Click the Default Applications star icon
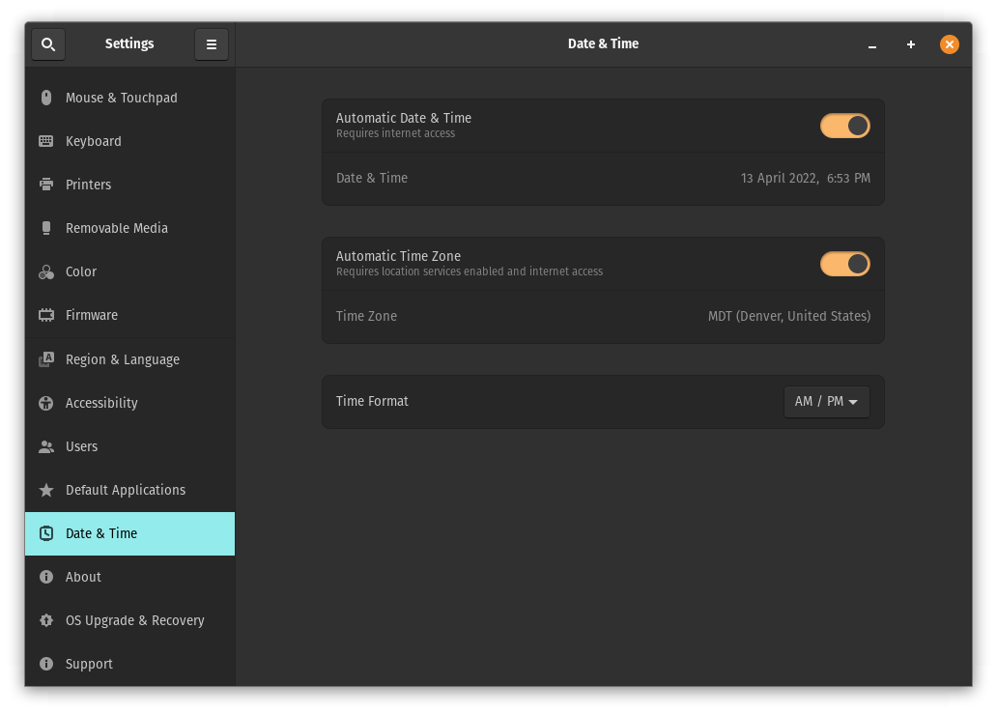The image size is (997, 714). point(46,490)
